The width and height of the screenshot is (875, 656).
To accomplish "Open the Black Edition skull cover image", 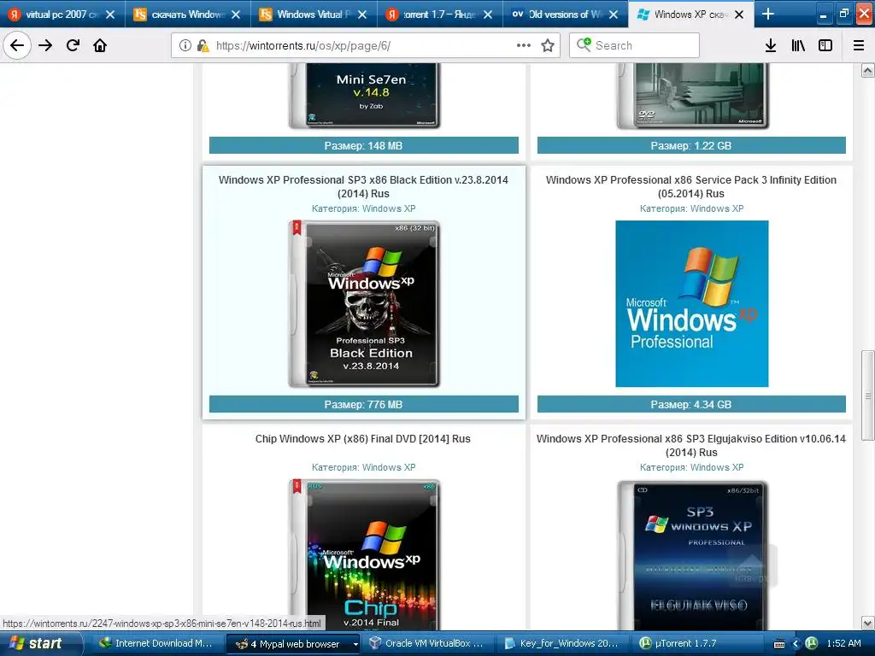I will (364, 304).
